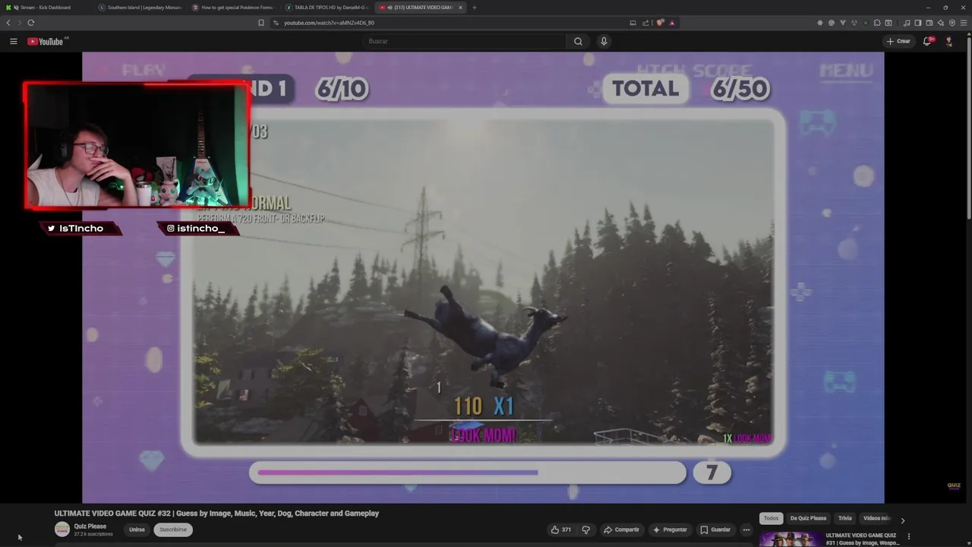The height and width of the screenshot is (547, 972).
Task: Open the YouTube hamburger guide menu
Action: (x=13, y=41)
